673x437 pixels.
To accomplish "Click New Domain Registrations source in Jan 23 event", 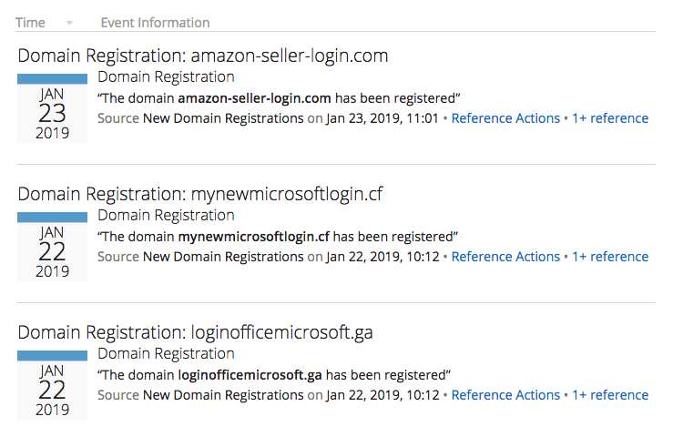I will coord(223,118).
